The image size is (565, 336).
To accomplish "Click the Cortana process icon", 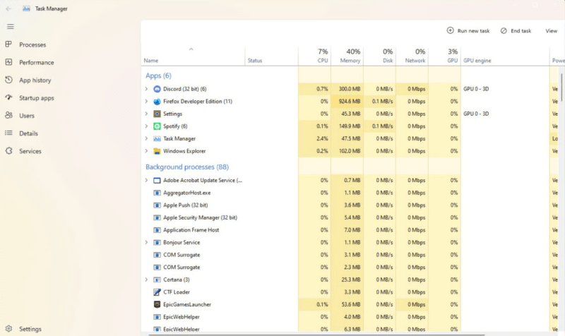I will point(157,280).
